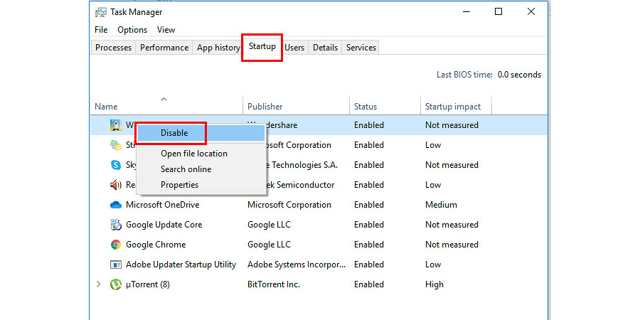Choose Disable in the context menu
The image size is (640, 320).
(x=201, y=133)
